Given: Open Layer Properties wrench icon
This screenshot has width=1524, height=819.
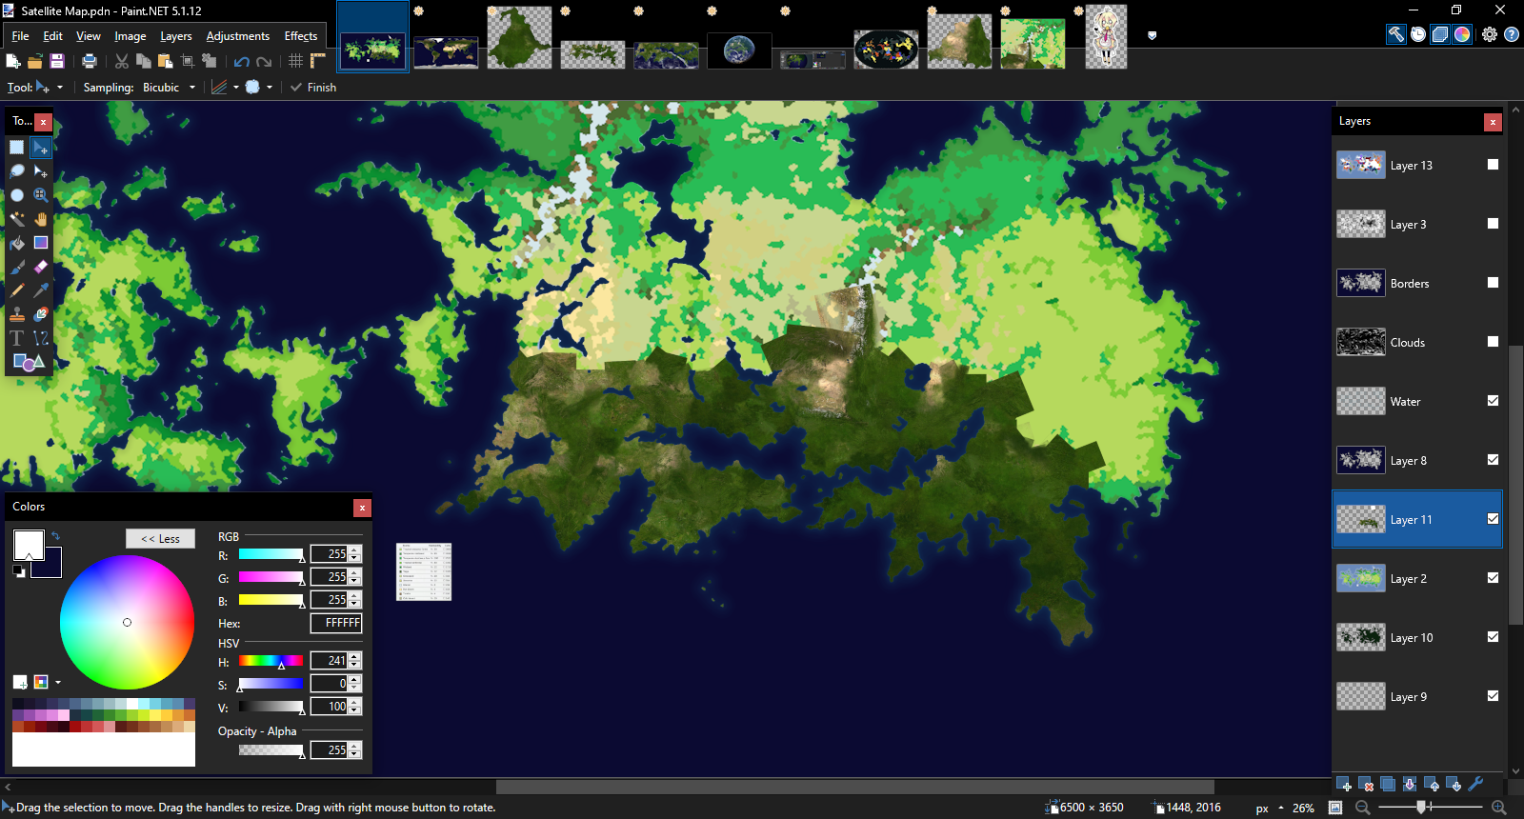Looking at the screenshot, I should pyautogui.click(x=1476, y=785).
